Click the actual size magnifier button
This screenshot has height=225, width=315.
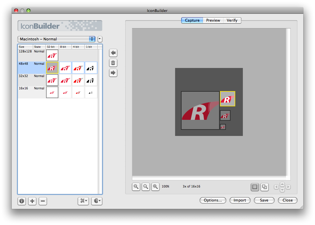point(146,187)
